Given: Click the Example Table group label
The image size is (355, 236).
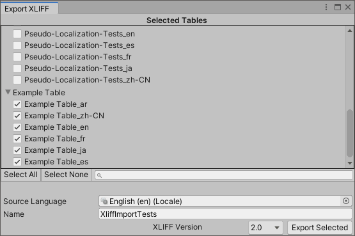Looking at the screenshot, I should pyautogui.click(x=39, y=93).
